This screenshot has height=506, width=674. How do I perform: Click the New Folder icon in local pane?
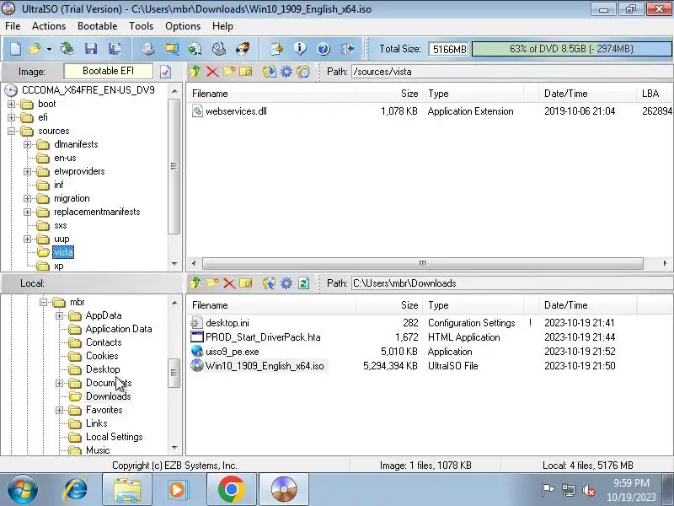point(212,283)
